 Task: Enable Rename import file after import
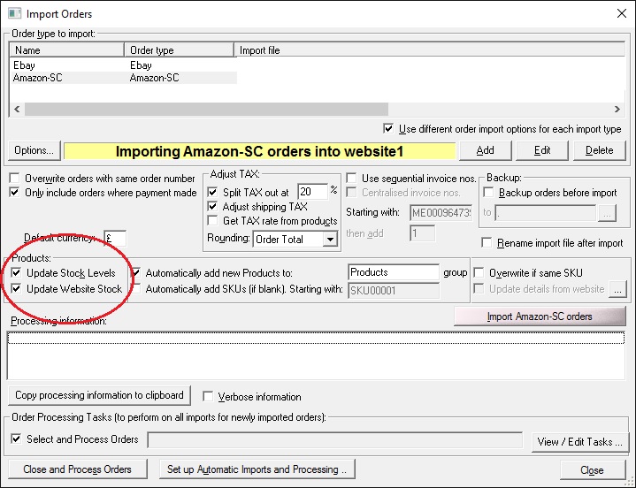click(x=487, y=243)
